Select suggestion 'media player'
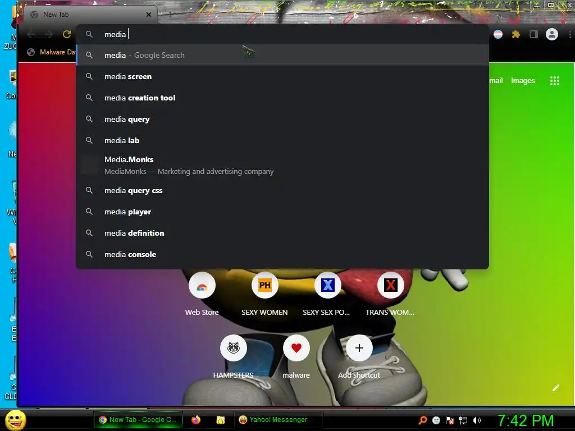575x431 pixels. [282, 212]
